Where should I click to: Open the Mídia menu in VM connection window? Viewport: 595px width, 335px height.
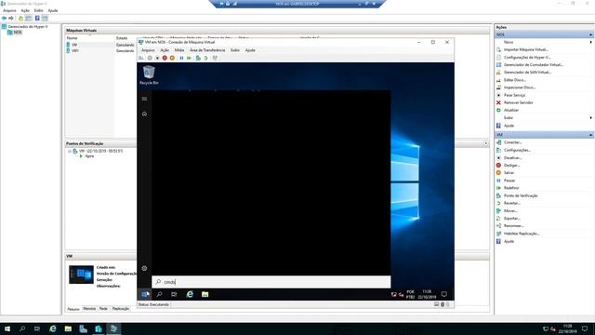coord(179,50)
